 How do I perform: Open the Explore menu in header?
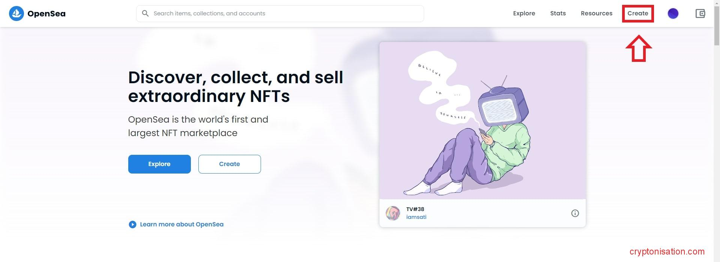(x=524, y=13)
